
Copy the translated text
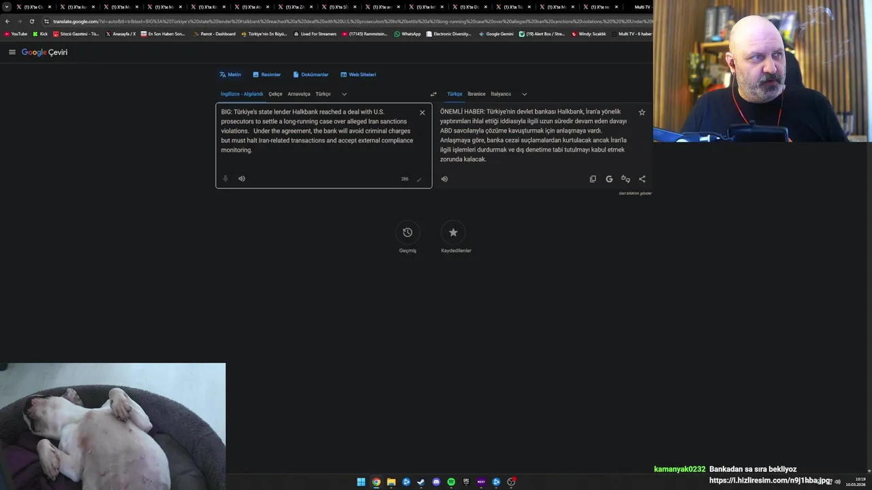[x=593, y=179]
